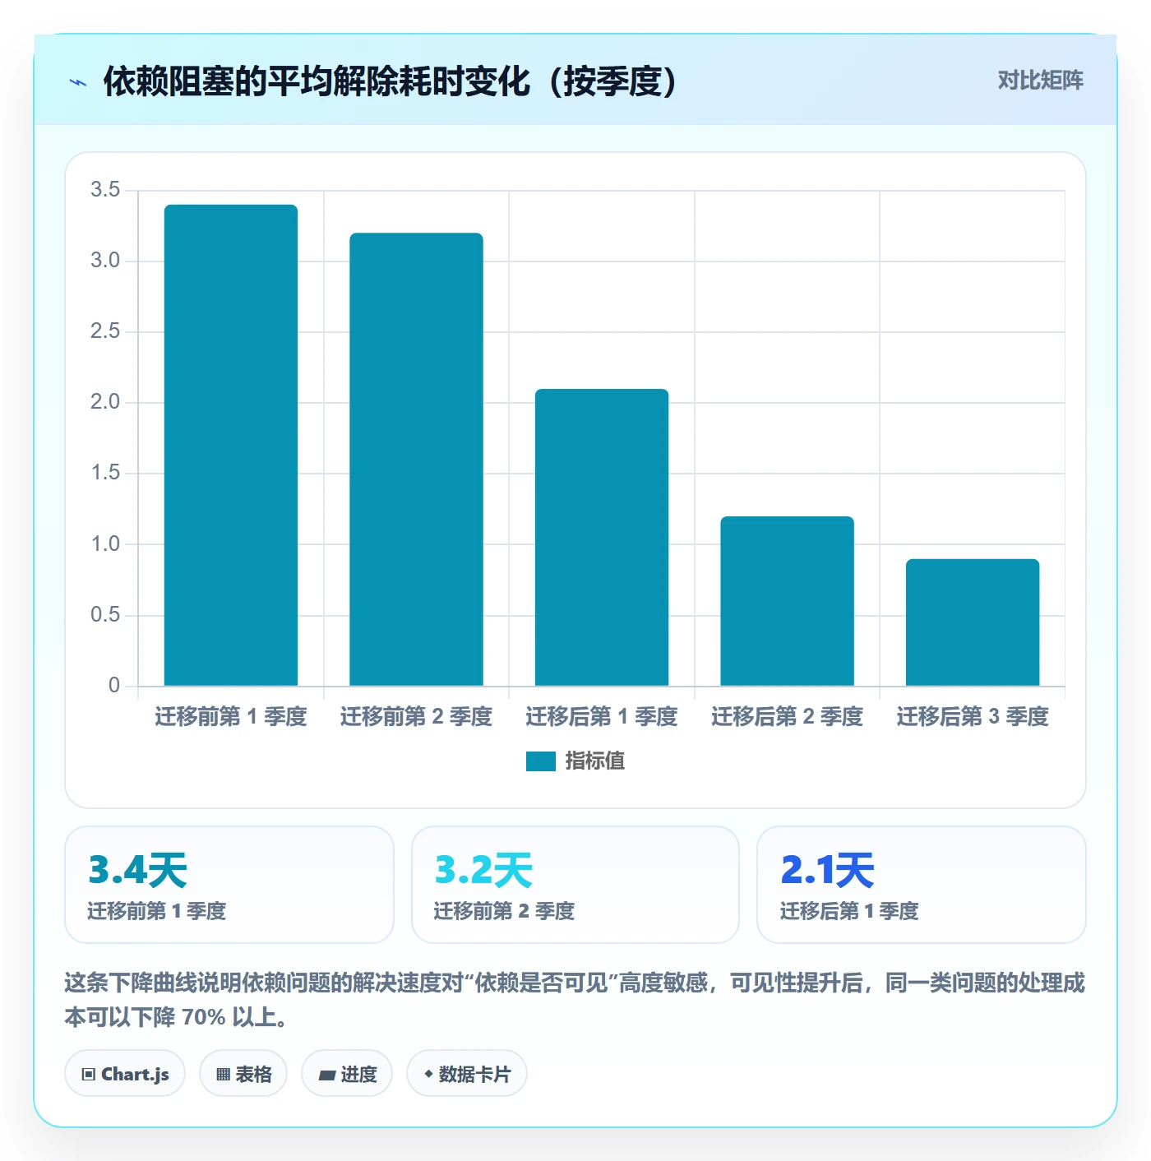This screenshot has height=1161, width=1151.
Task: Click the 指标值 legend label
Action: 595,761
